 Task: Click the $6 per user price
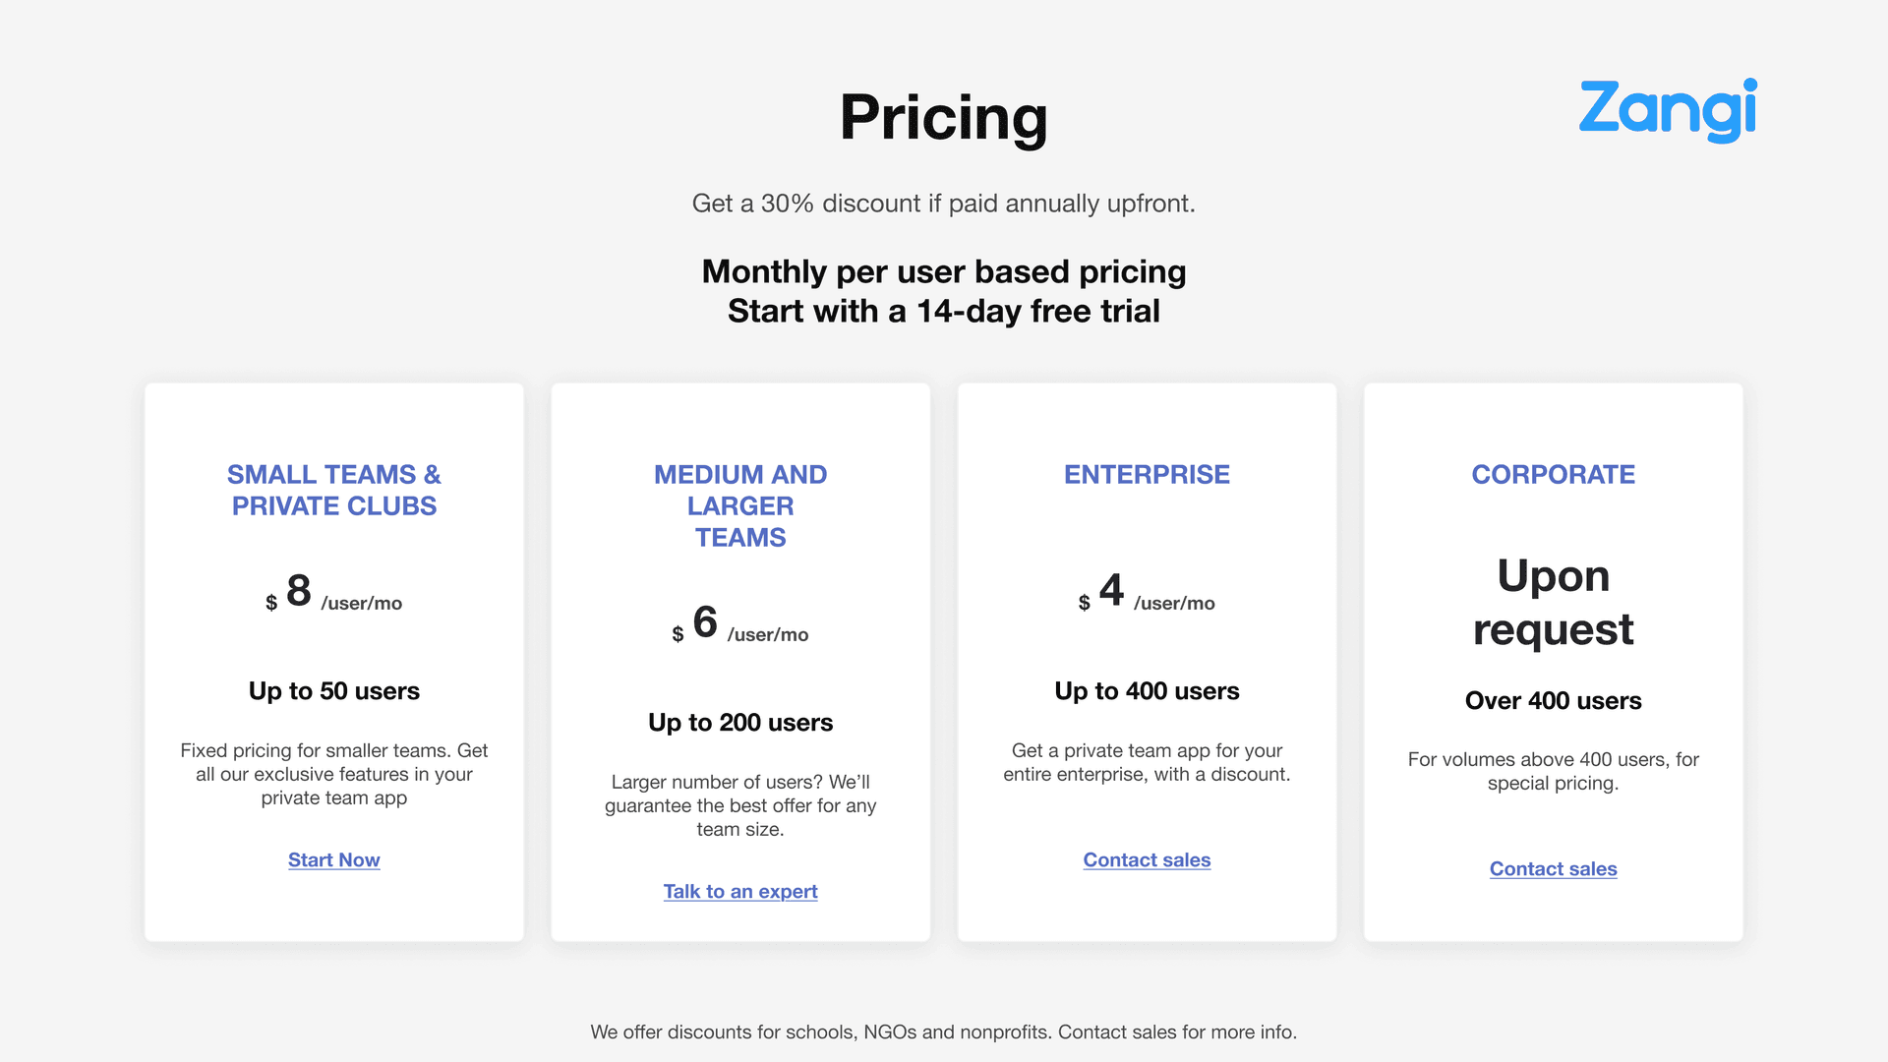pyautogui.click(x=740, y=623)
